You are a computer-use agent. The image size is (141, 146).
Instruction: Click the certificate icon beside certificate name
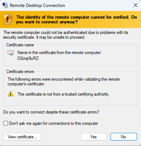(11, 53)
